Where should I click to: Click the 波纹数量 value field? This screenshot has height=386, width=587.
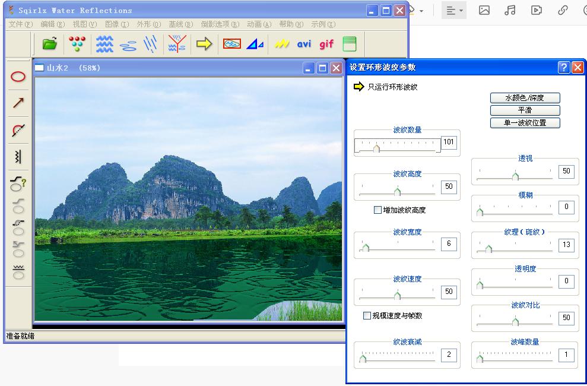(x=449, y=142)
